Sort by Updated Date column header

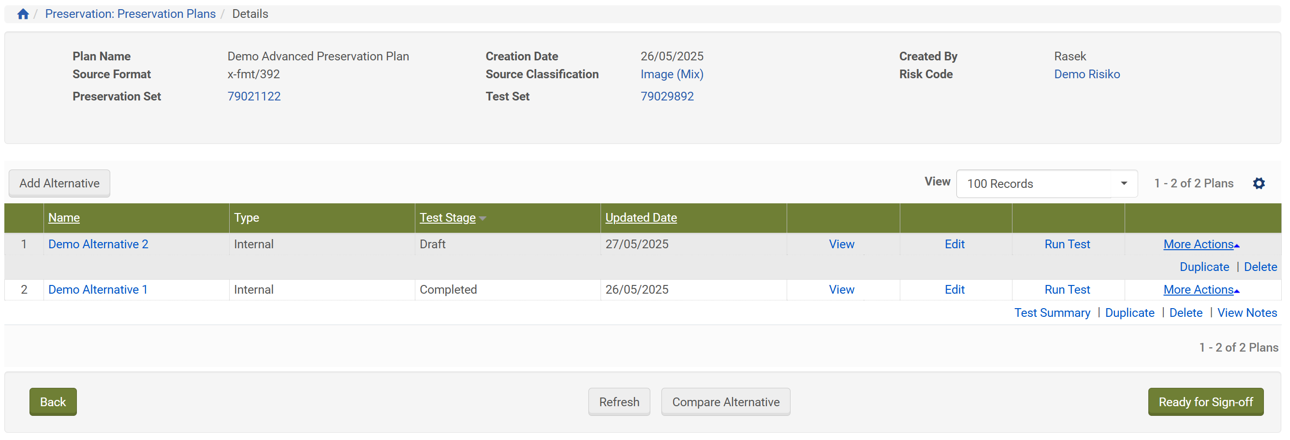click(x=641, y=217)
